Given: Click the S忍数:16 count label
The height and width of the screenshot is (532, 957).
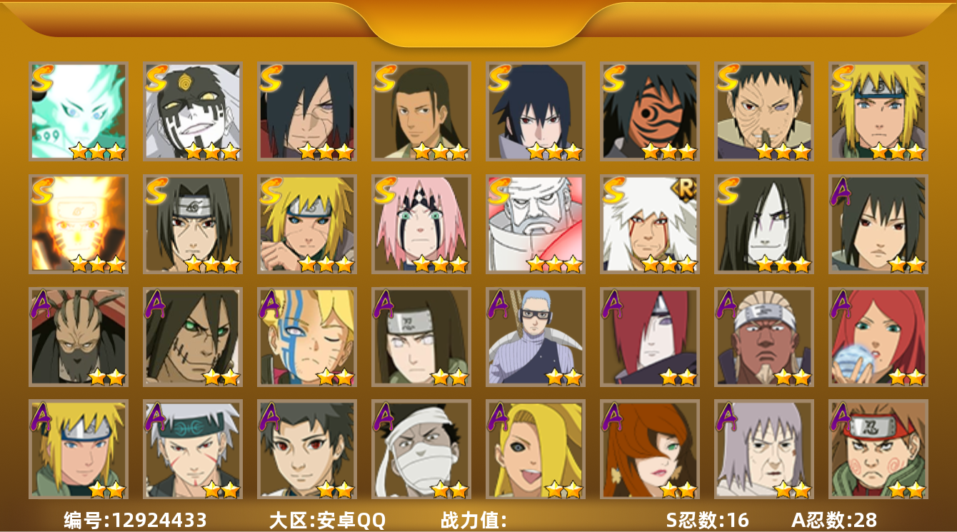Looking at the screenshot, I should (x=707, y=520).
